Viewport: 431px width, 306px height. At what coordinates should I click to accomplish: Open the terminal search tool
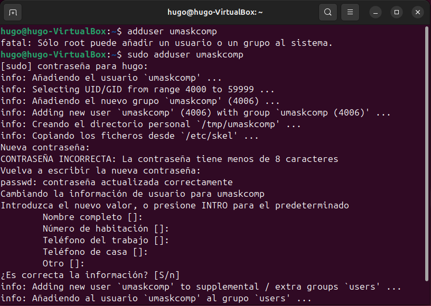[328, 11]
